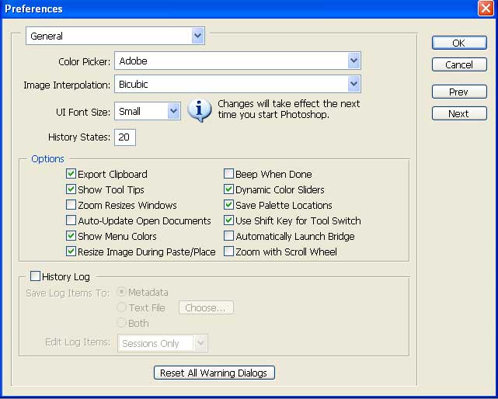Click the History States input field
Viewport: 498px width, 399px height.
click(x=125, y=137)
